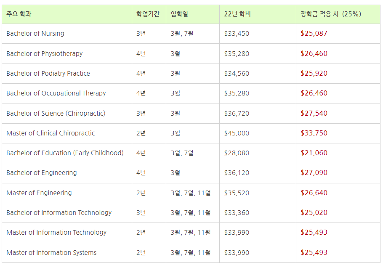Click the '장학금 적용 시 (25%)' header
The width and height of the screenshot is (383, 265).
pyautogui.click(x=338, y=14)
